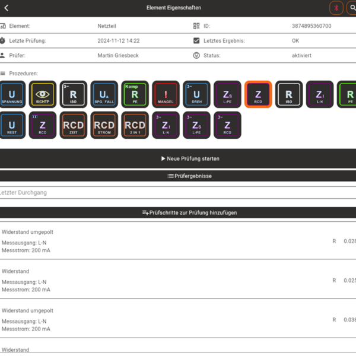Choose the U REST procedure
The image size is (356, 356).
(x=12, y=125)
